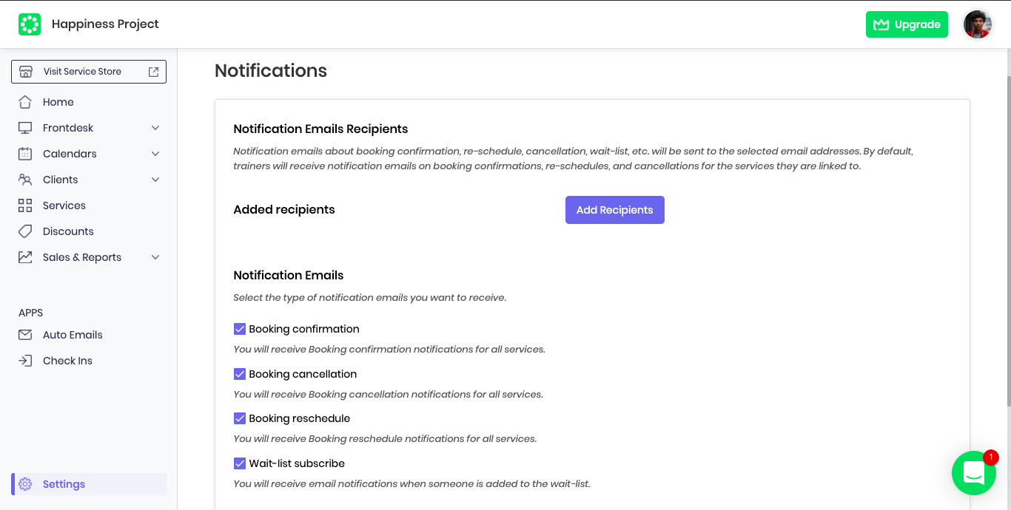Click the Booking reschedule label
Viewport: 1011px width, 510px height.
(300, 418)
